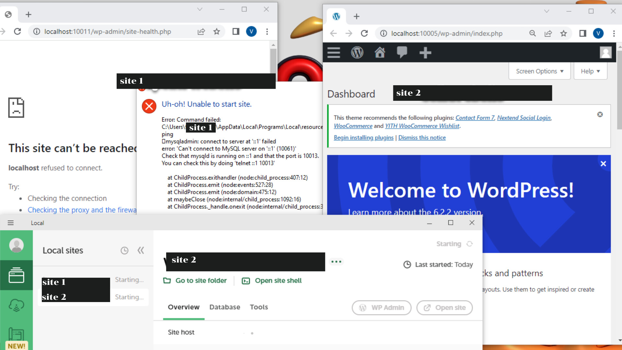Bookmark the wp-admin index page with star
Screen dimensions: 622x350
point(564,33)
